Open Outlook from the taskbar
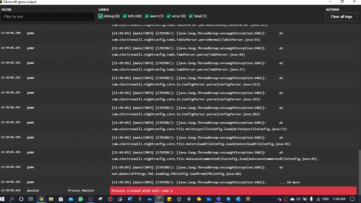 pos(238,199)
